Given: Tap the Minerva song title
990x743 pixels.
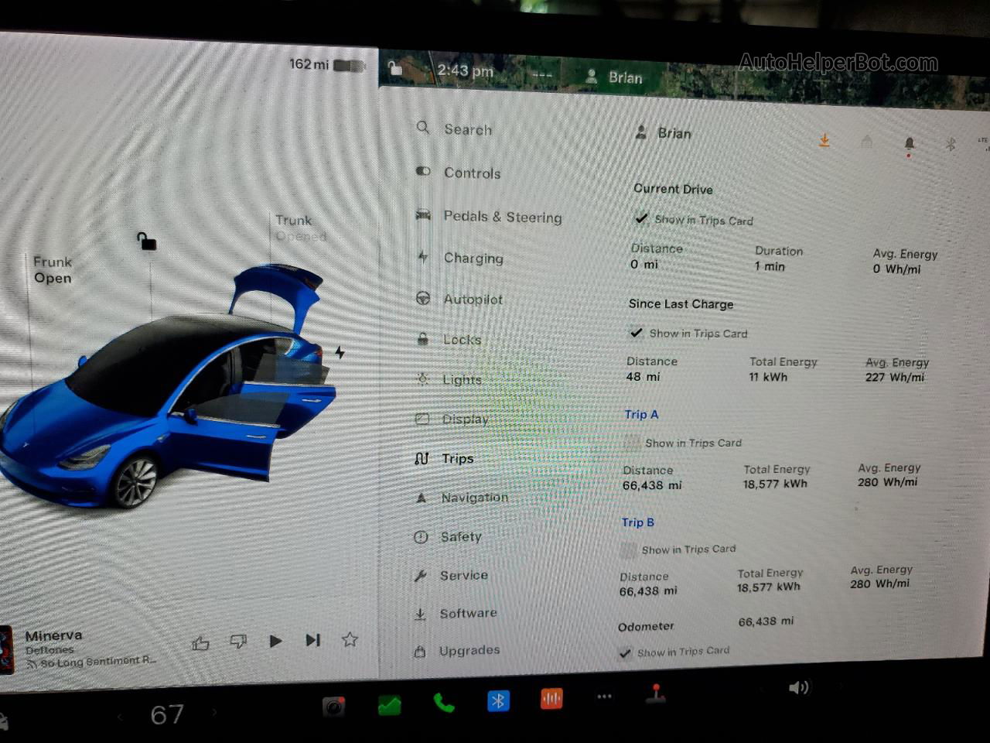Looking at the screenshot, I should click(53, 635).
